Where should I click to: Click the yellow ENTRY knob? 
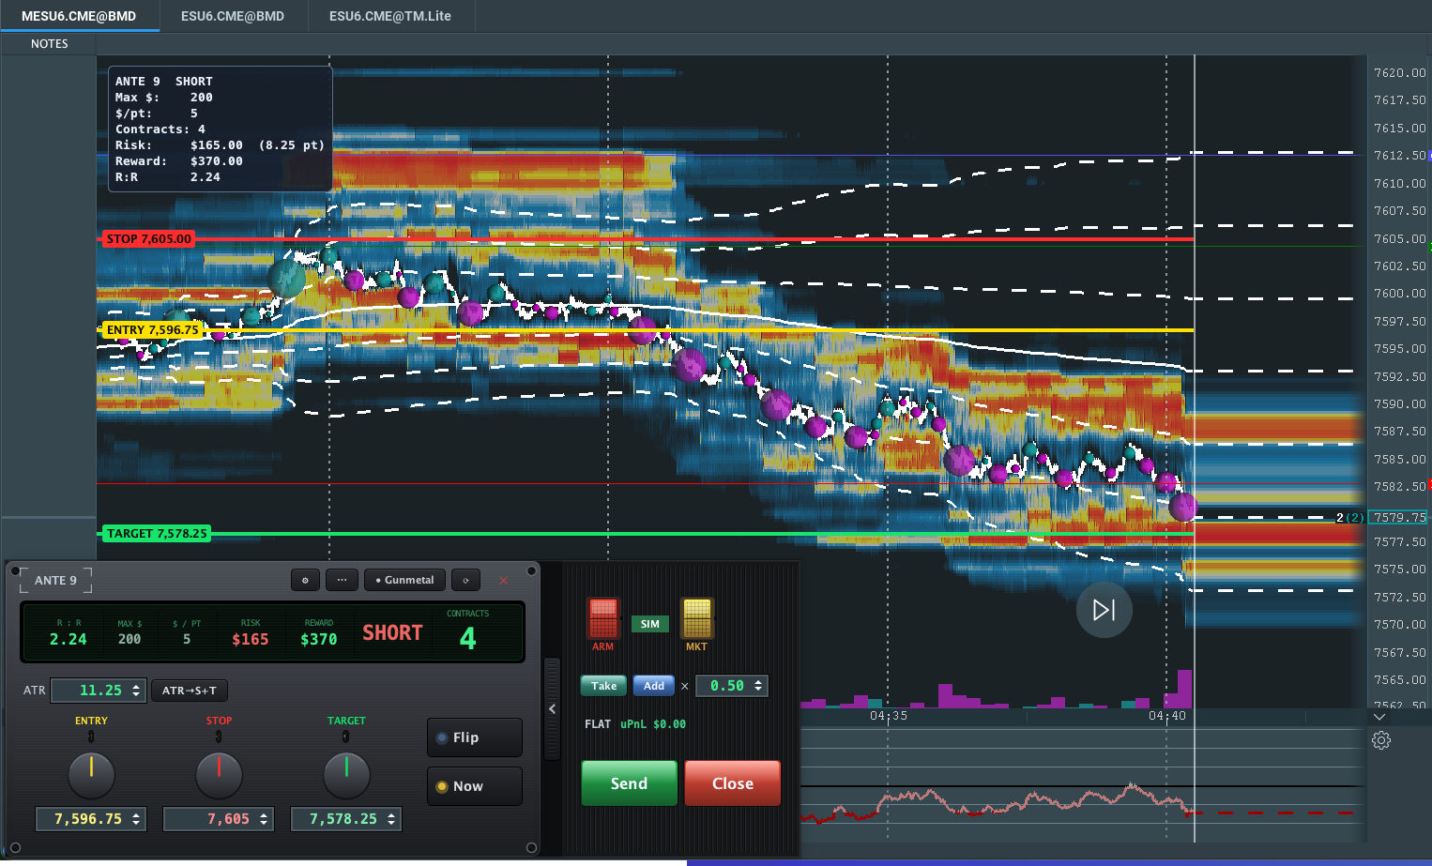[91, 775]
